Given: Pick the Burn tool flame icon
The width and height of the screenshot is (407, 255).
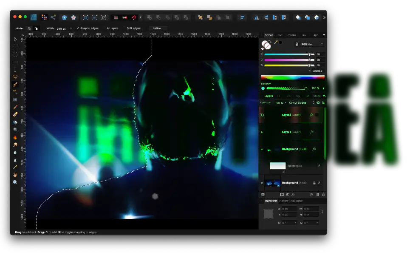Looking at the screenshot, I should (15, 137).
